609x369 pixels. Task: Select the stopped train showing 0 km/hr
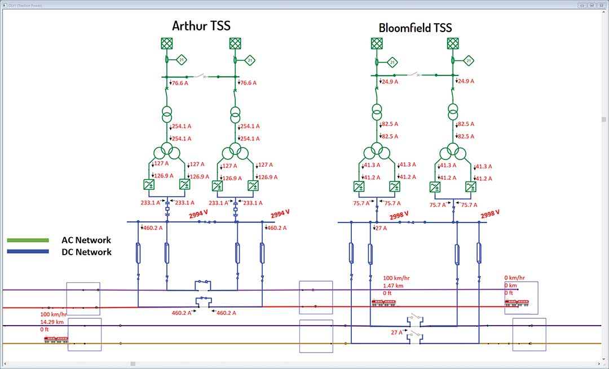click(x=517, y=301)
